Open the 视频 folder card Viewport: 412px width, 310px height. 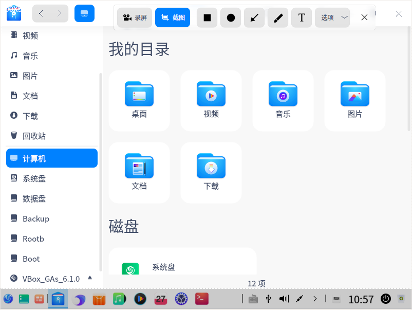(x=211, y=101)
